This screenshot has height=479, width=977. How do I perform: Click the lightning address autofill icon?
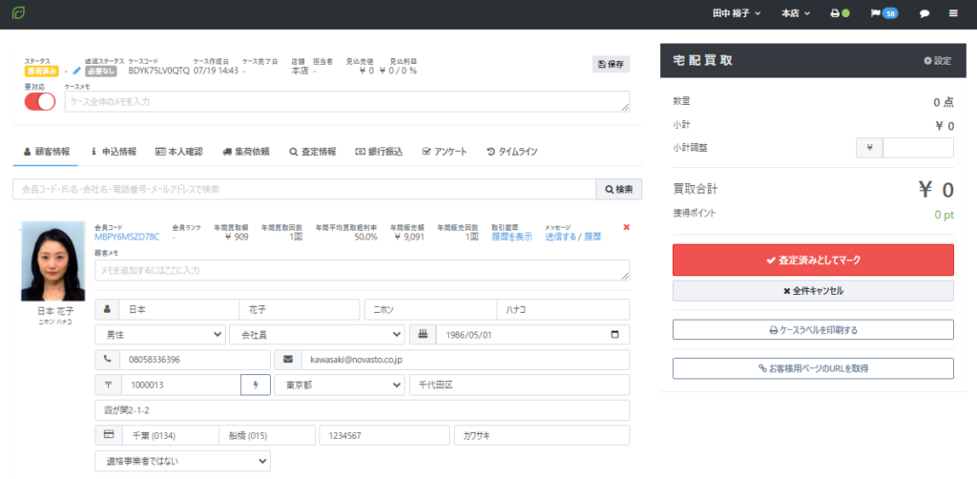pyautogui.click(x=255, y=385)
